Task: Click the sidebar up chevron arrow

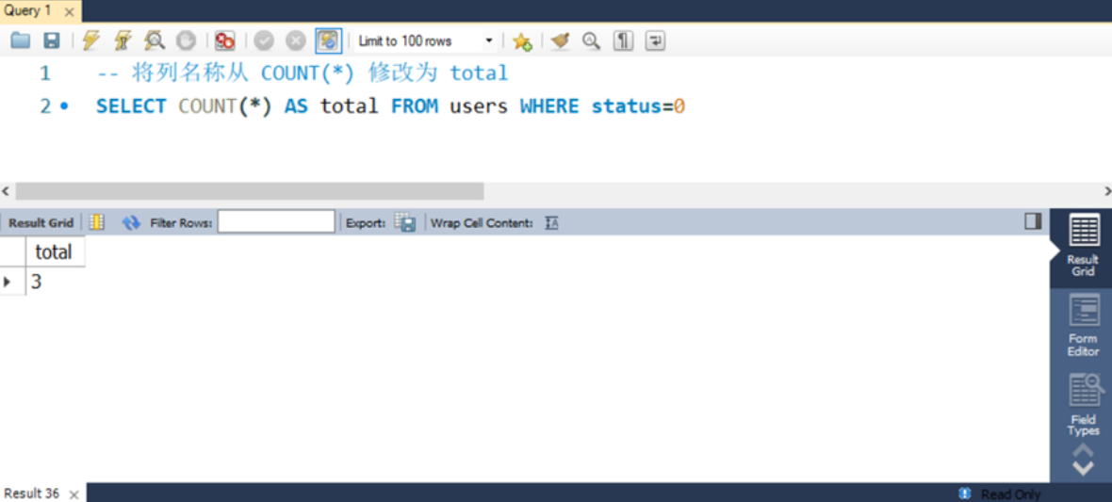Action: pos(1083,449)
